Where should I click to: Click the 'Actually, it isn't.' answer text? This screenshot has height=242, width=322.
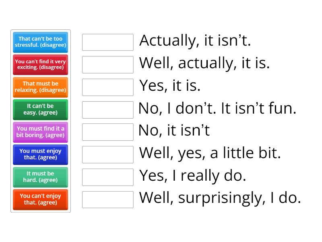point(195,41)
